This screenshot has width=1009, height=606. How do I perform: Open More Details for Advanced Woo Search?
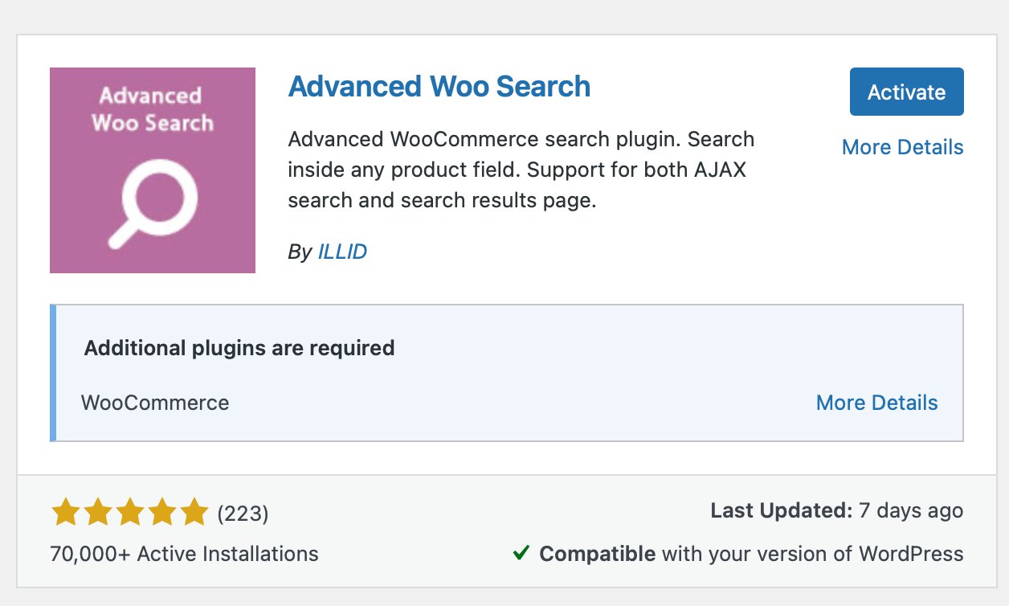tap(902, 146)
